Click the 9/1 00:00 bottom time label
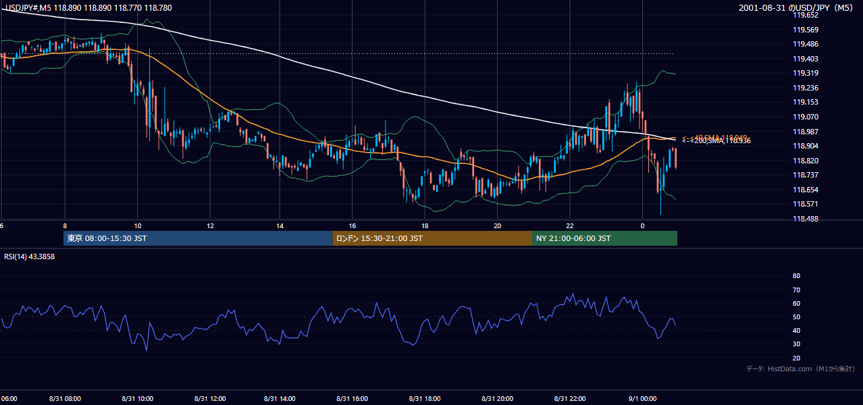 click(642, 399)
